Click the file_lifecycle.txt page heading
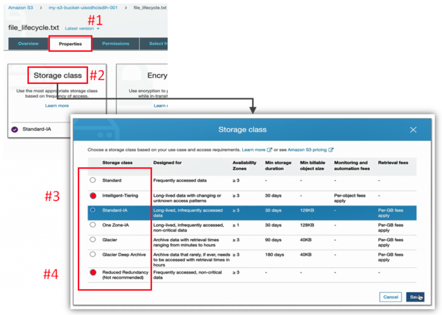Image resolution: width=442 pixels, height=315 pixels. pyautogui.click(x=34, y=28)
